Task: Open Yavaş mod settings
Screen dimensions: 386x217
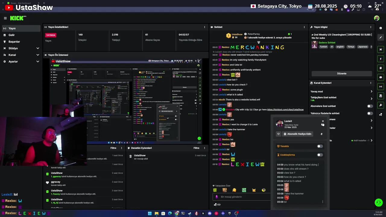Action: point(342,91)
